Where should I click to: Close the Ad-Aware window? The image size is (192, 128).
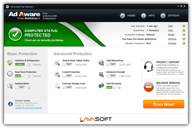click(x=184, y=6)
